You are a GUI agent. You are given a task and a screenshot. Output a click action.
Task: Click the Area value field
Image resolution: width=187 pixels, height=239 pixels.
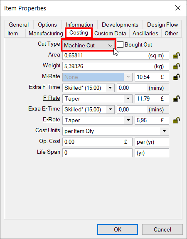click(x=116, y=55)
